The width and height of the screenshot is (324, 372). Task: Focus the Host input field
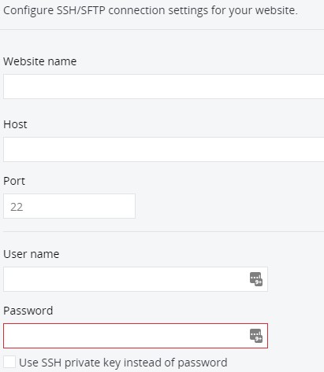click(164, 149)
